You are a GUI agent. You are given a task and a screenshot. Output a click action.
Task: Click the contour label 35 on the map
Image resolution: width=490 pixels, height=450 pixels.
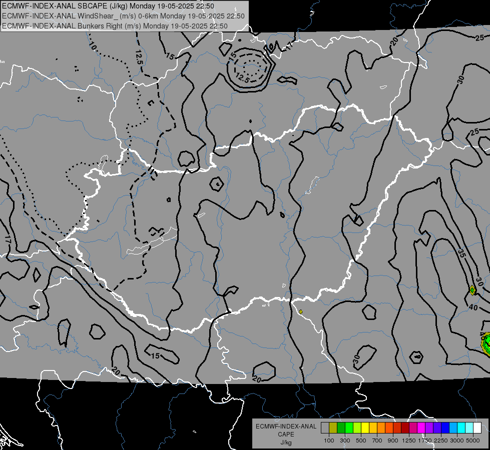click(462, 253)
